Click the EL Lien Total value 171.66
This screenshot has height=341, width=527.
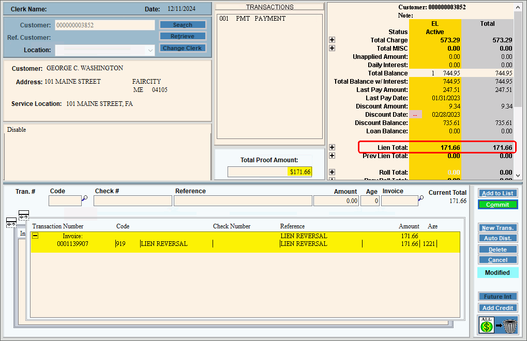450,148
